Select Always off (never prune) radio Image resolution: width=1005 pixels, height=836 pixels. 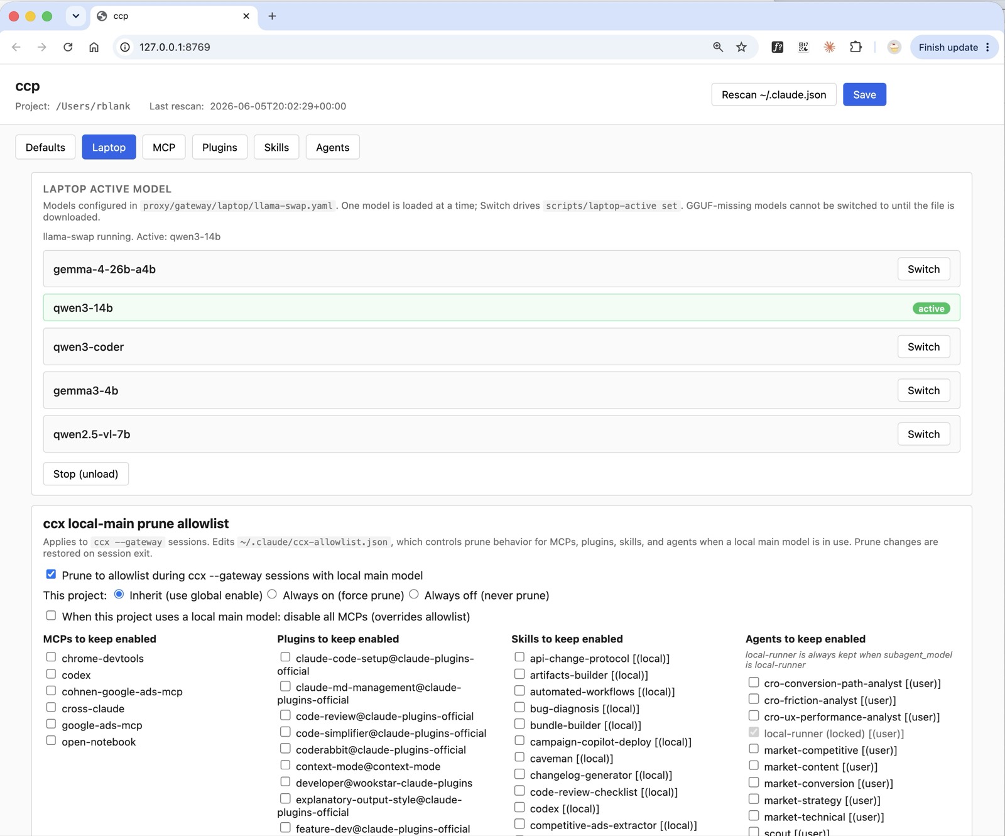point(414,595)
